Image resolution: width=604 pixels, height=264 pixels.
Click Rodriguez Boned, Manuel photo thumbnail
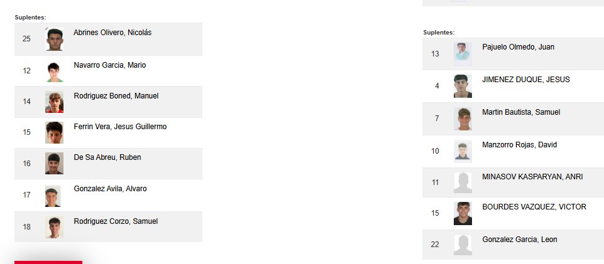pos(55,102)
